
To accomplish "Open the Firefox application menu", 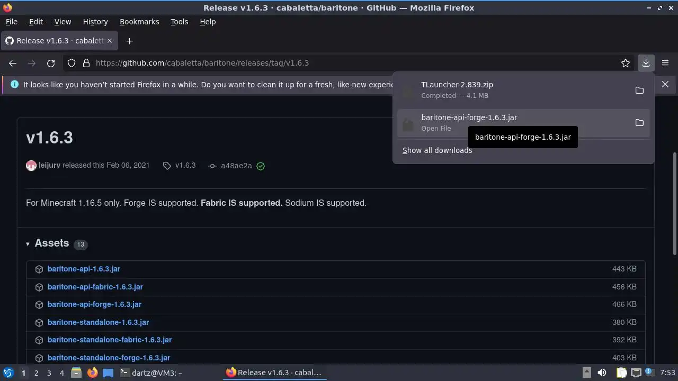I will click(665, 63).
